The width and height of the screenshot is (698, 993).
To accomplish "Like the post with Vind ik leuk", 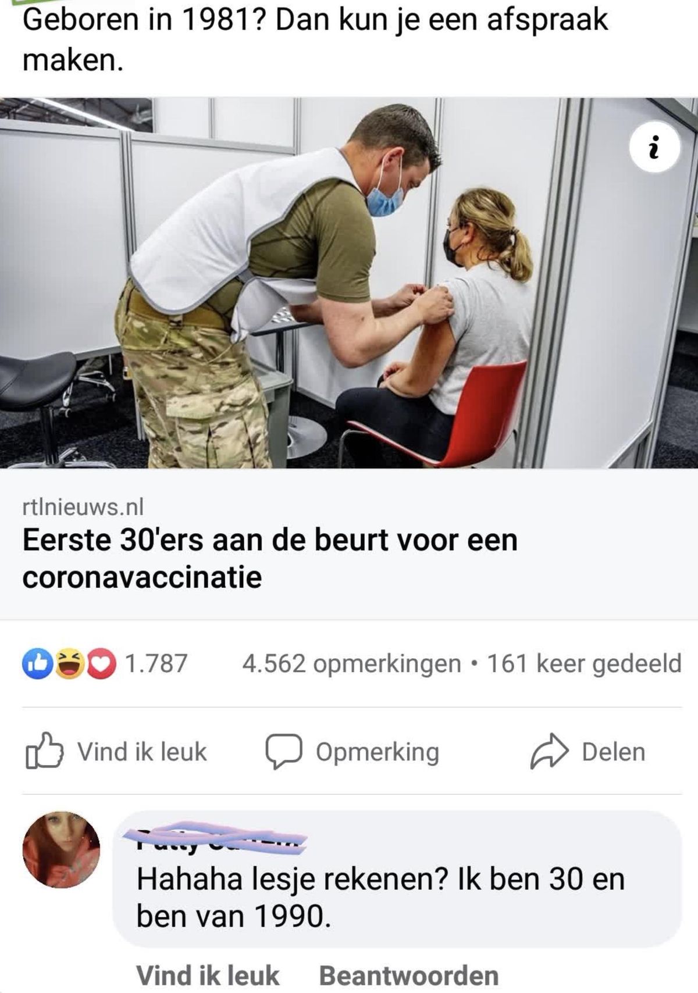I will click(116, 752).
